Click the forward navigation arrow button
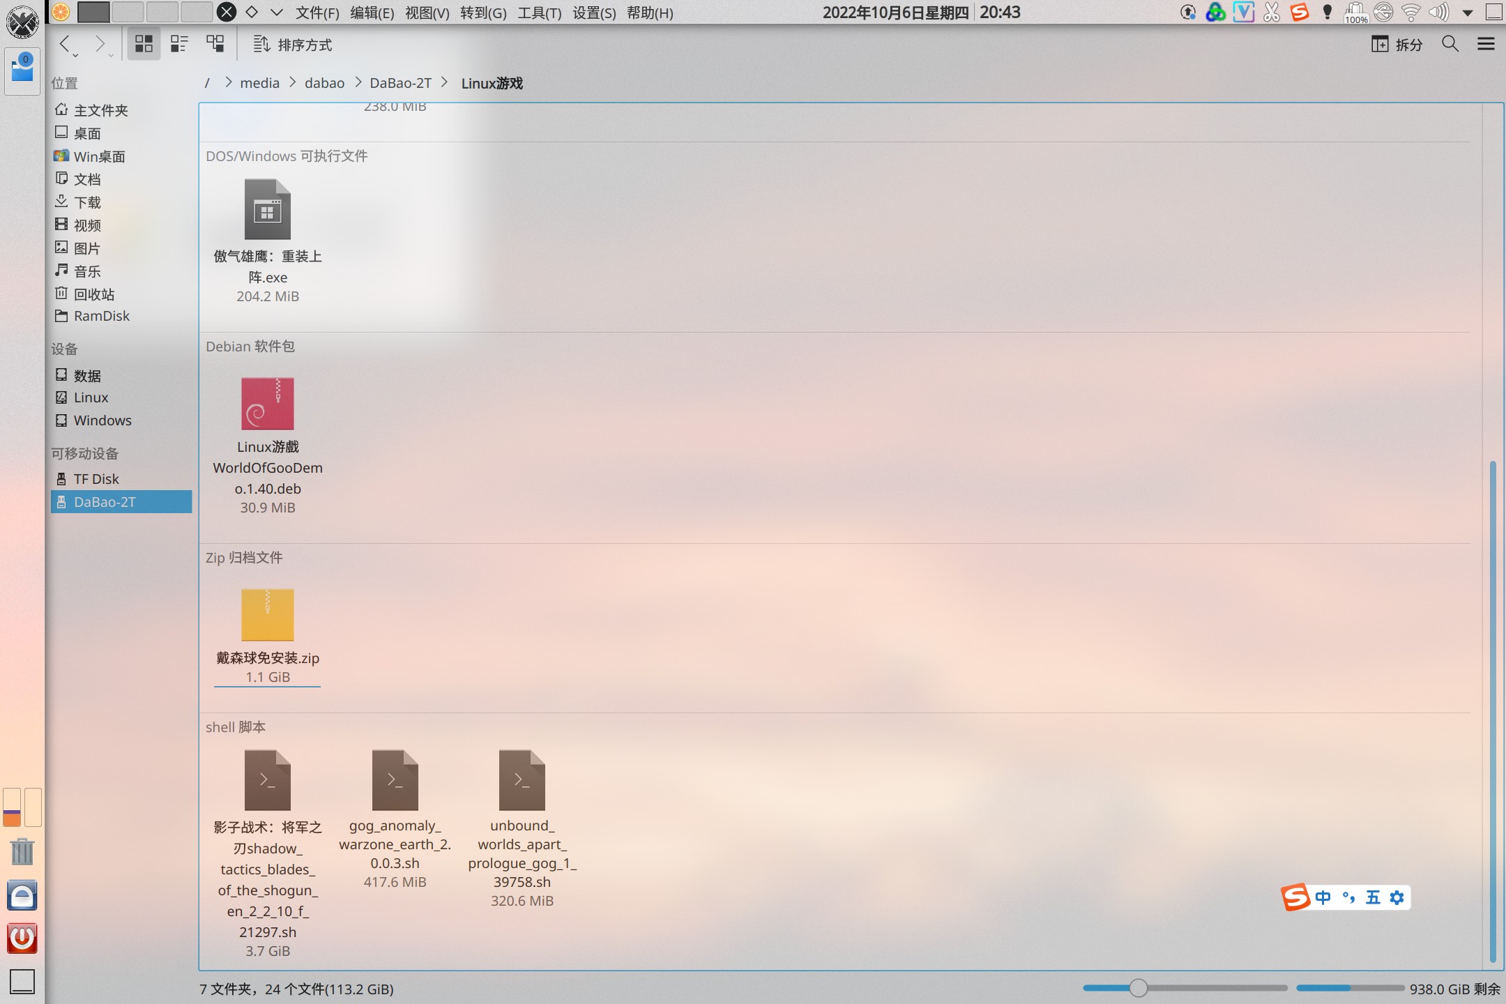 [100, 42]
